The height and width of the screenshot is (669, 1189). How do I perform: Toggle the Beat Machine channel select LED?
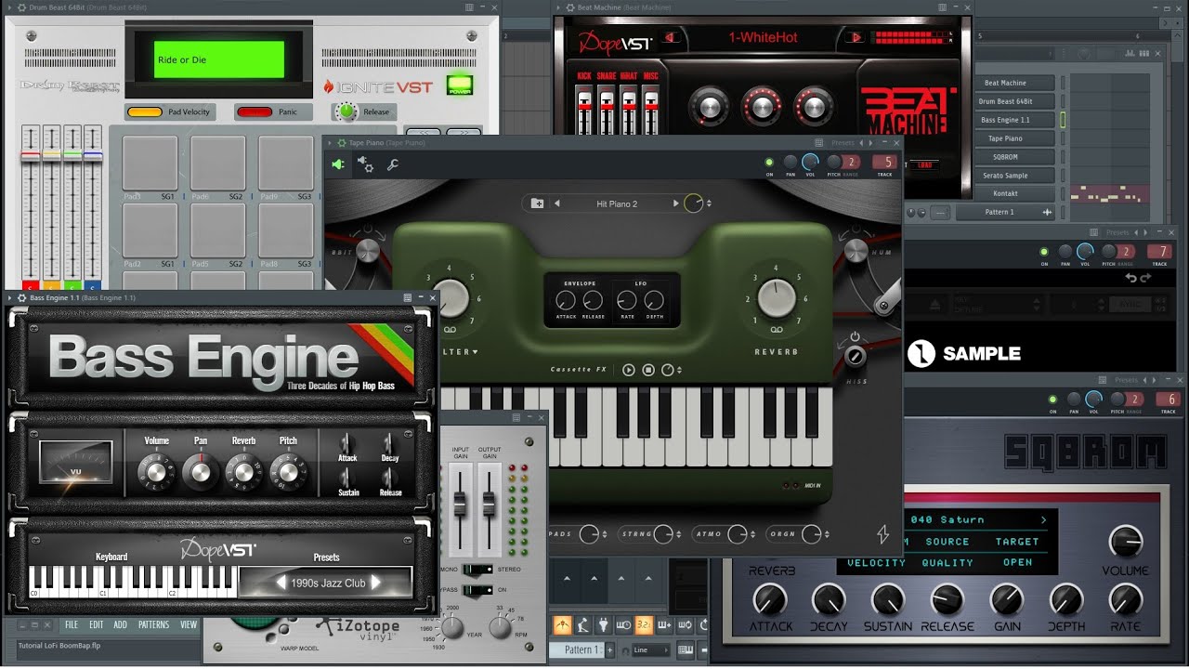(x=1064, y=83)
